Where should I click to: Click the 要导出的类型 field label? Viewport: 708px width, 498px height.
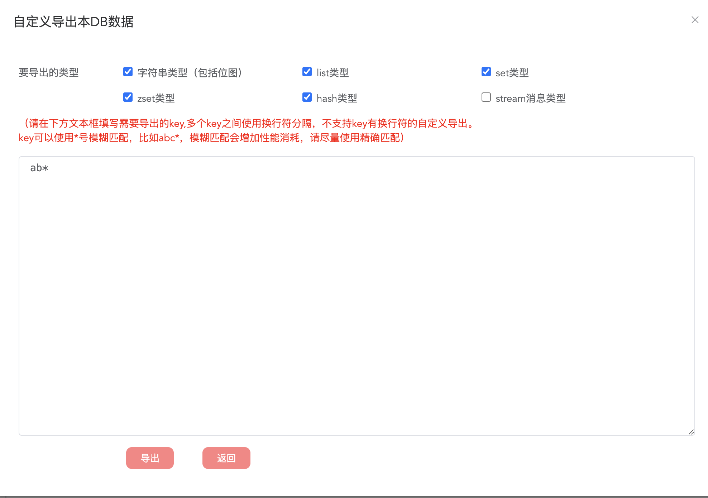click(x=49, y=73)
